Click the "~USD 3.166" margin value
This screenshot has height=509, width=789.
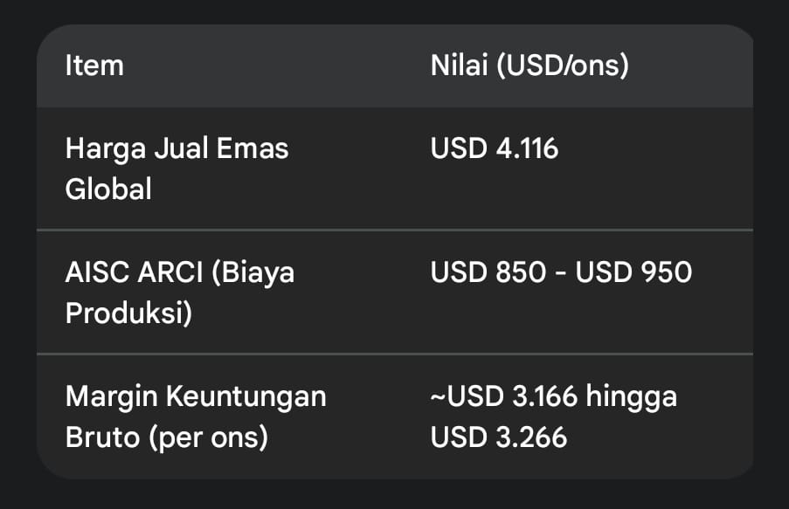(x=504, y=396)
